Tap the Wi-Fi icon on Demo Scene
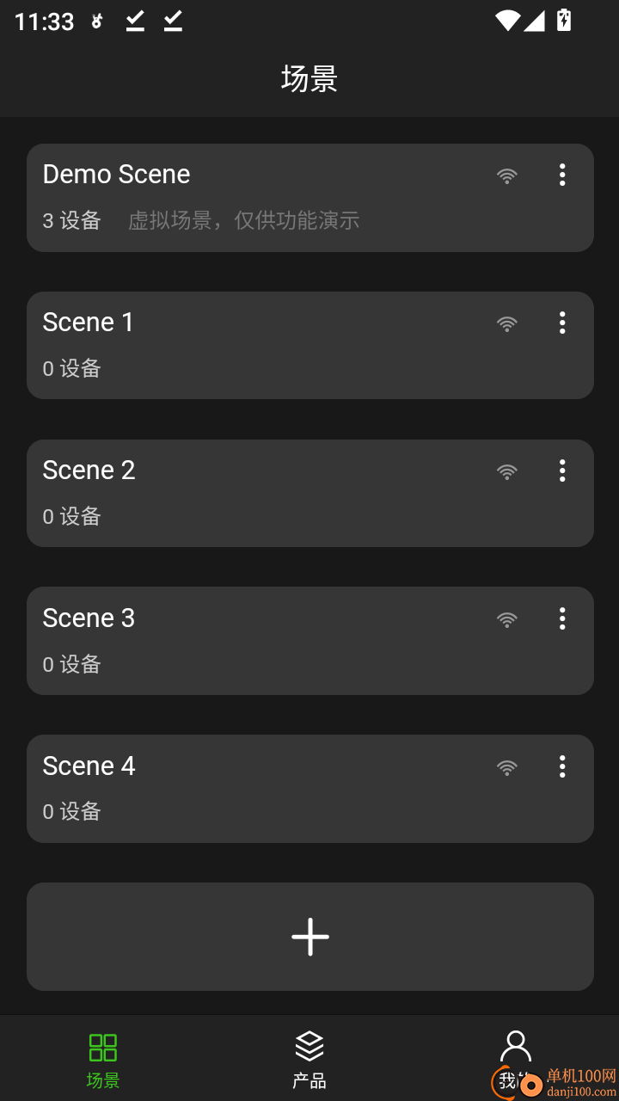619x1101 pixels. click(x=507, y=175)
